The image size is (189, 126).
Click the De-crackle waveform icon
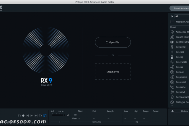point(172,62)
